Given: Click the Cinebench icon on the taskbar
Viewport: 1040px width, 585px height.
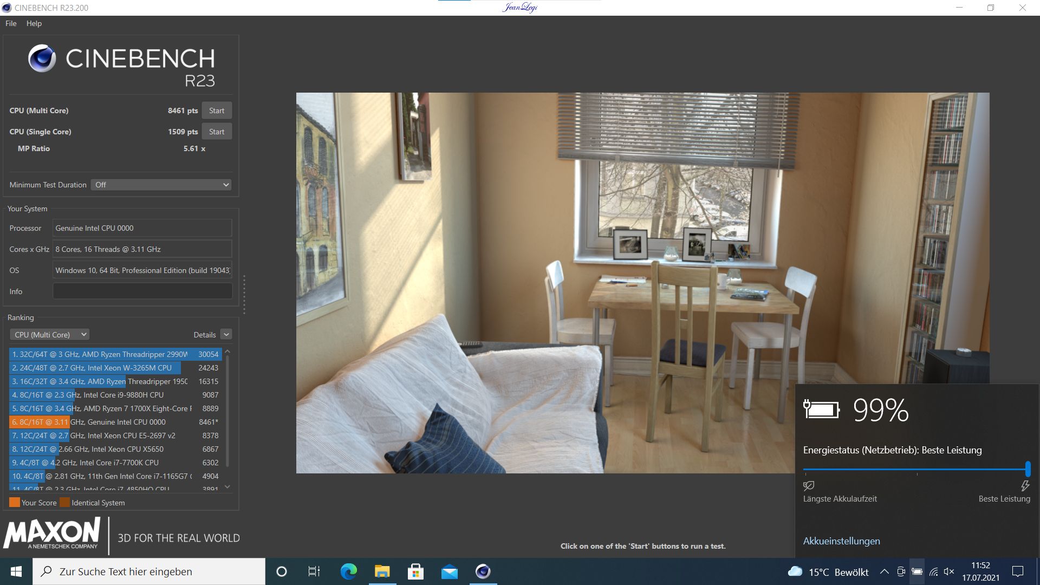Looking at the screenshot, I should click(482, 571).
